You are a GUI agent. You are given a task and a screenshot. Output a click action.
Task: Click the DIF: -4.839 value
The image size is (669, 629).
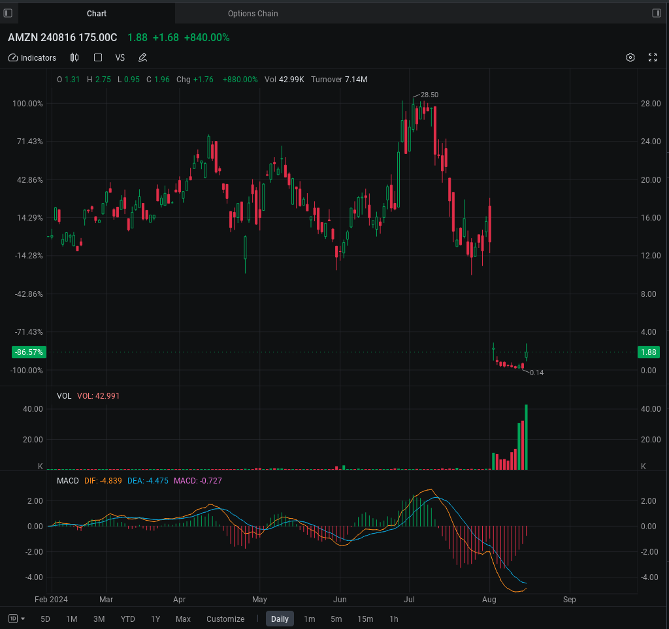tap(103, 481)
